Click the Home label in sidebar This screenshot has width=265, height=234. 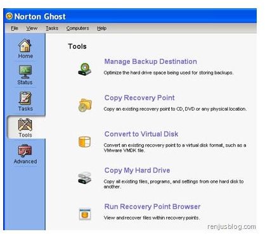pyautogui.click(x=25, y=56)
